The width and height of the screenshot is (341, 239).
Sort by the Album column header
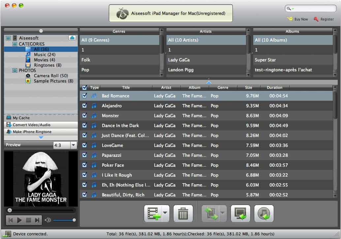point(195,87)
